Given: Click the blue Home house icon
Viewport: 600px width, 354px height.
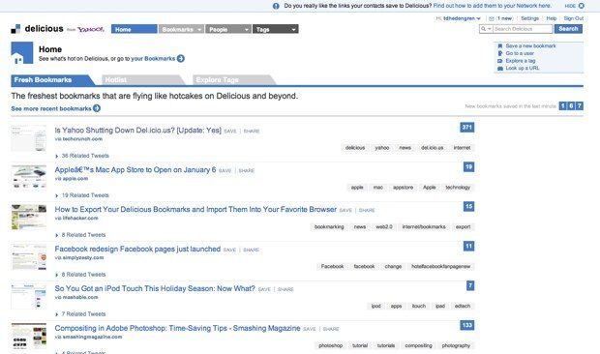Looking at the screenshot, I should click(x=22, y=53).
